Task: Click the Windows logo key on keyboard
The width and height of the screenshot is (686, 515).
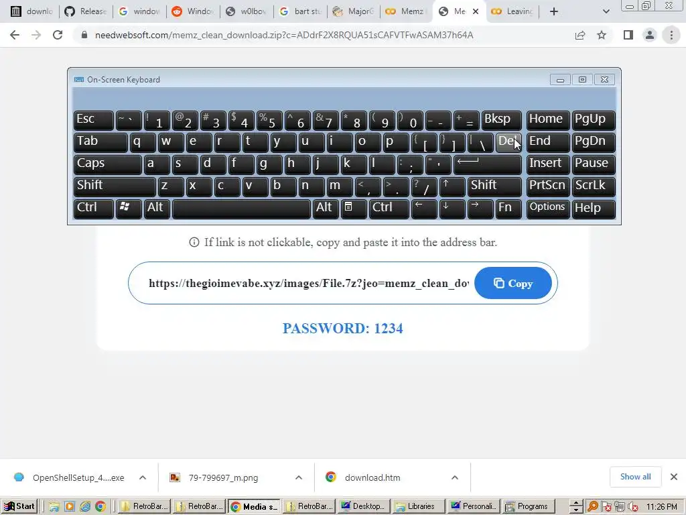Action: click(x=128, y=209)
